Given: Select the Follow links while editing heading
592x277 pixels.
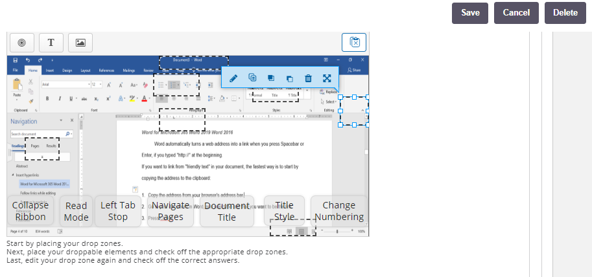Looking at the screenshot, I should pyautogui.click(x=38, y=194).
